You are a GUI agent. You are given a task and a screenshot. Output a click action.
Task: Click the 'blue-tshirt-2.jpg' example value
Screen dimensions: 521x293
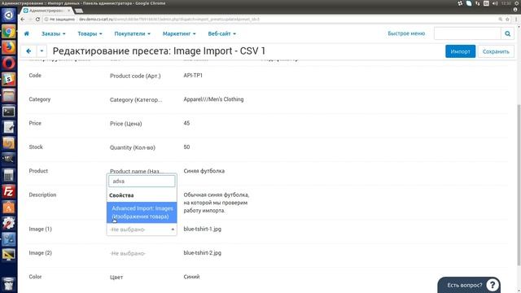coord(203,253)
